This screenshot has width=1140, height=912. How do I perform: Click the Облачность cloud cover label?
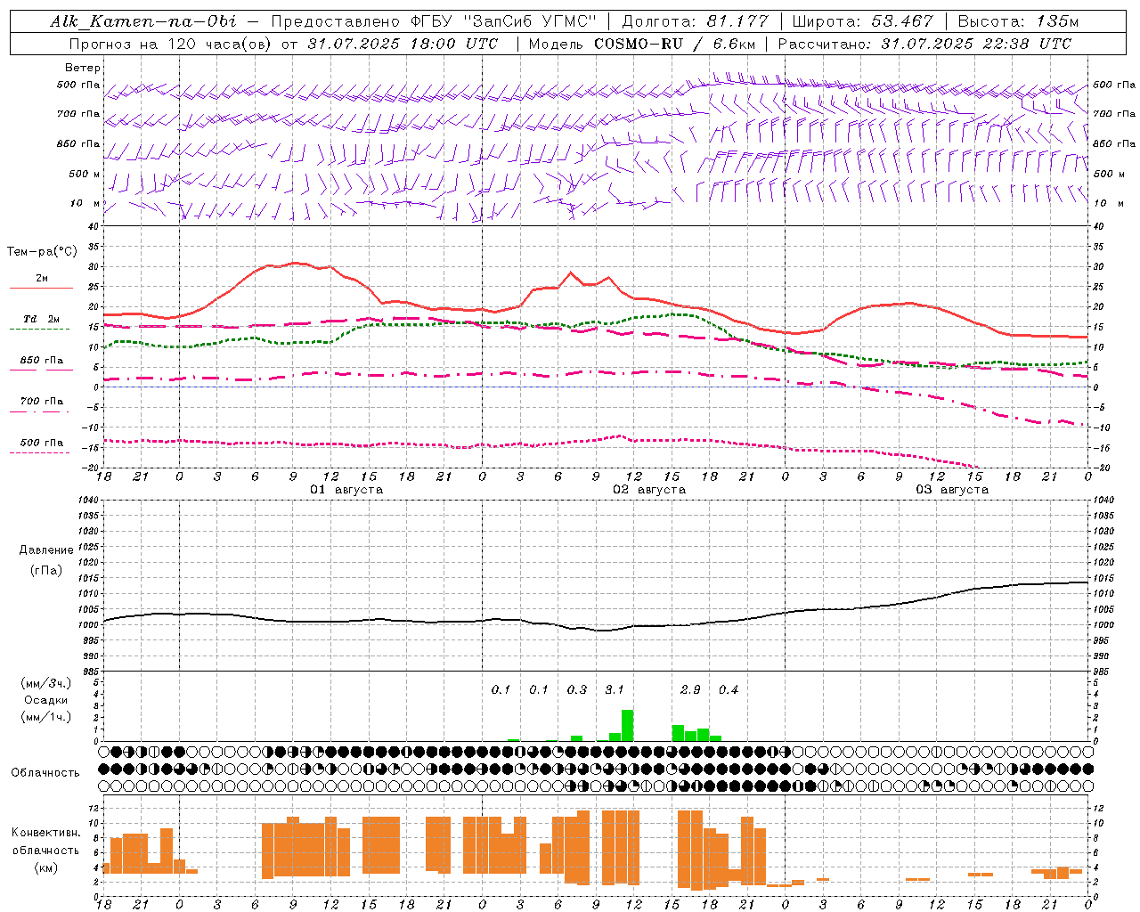point(45,773)
